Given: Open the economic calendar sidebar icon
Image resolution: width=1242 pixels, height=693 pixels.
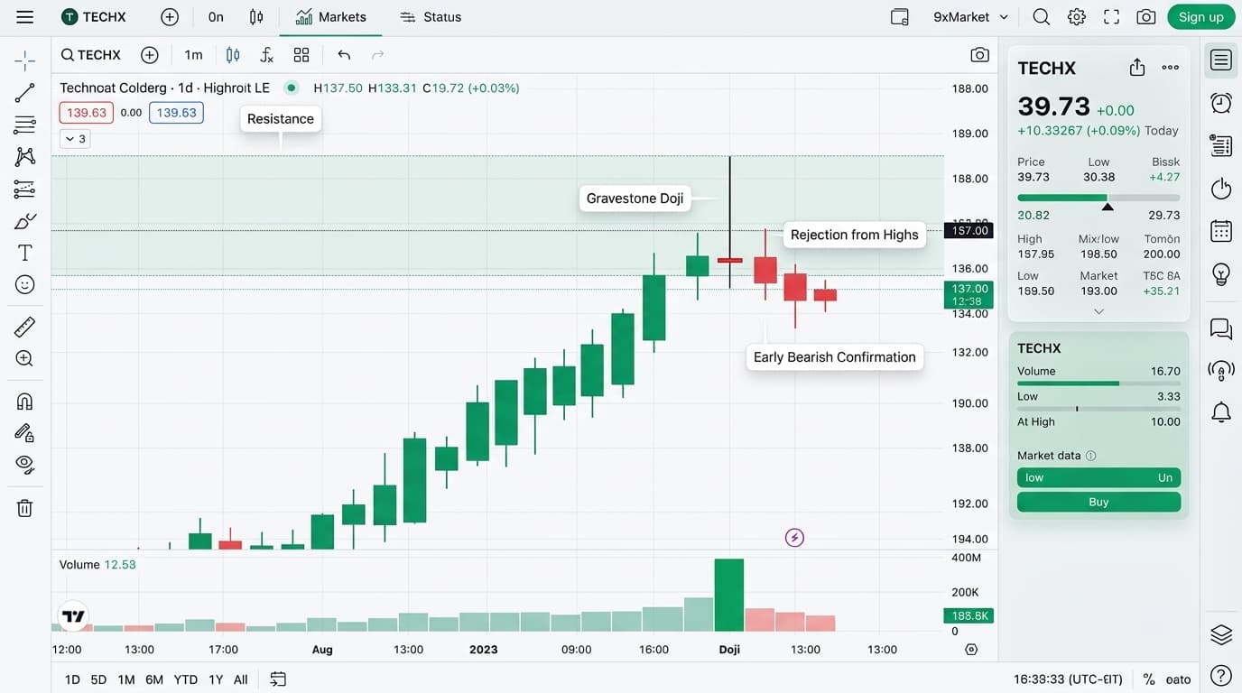Looking at the screenshot, I should [1221, 231].
